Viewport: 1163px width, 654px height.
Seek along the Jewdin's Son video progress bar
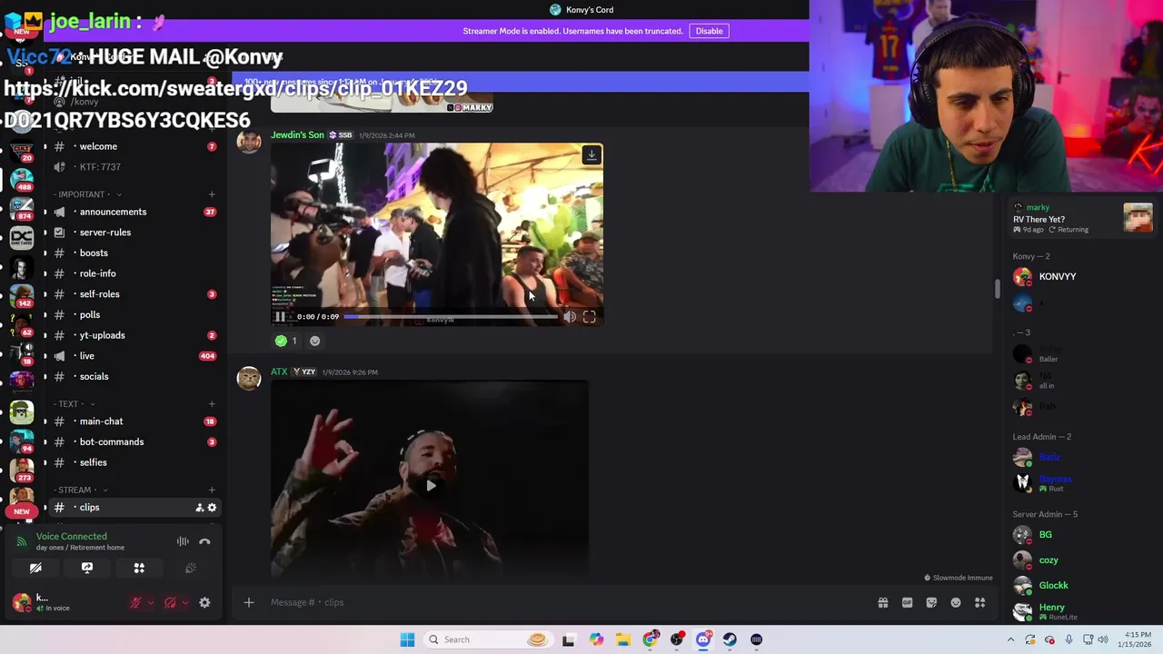coord(451,317)
